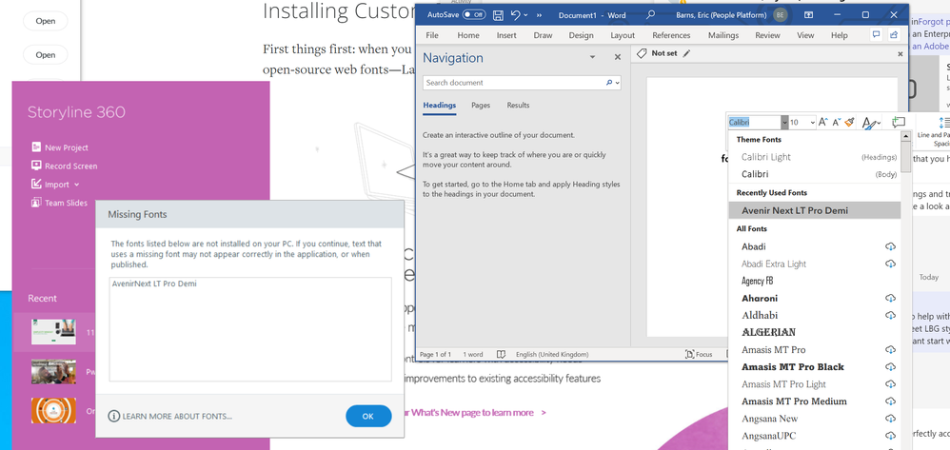The width and height of the screenshot is (950, 450).
Task: Click scroll-up arrow of font list
Action: tap(906, 136)
